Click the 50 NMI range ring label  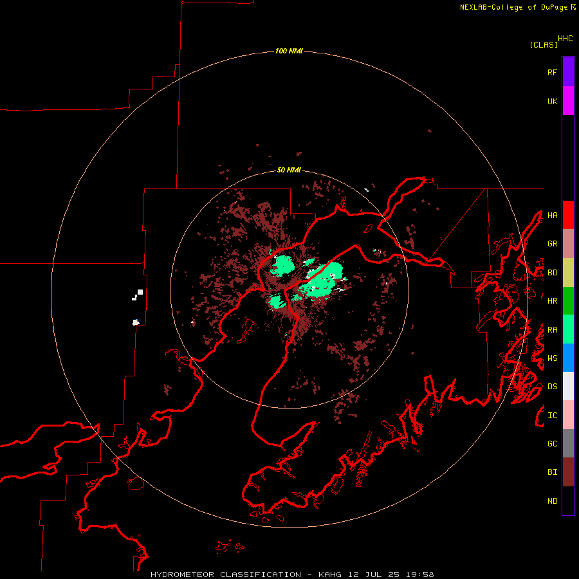[289, 170]
